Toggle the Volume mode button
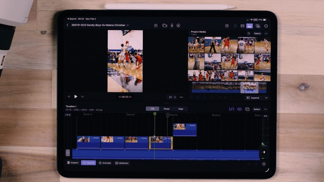 pos(88,163)
